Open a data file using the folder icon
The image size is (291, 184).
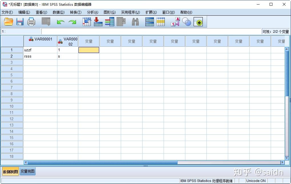point(8,22)
